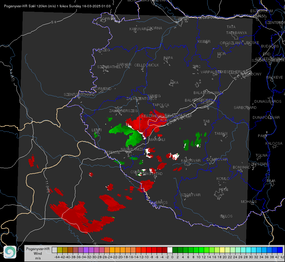Click the SARVAR town label
Viewport: 285px width, 262px height.
pyautogui.click(x=124, y=65)
